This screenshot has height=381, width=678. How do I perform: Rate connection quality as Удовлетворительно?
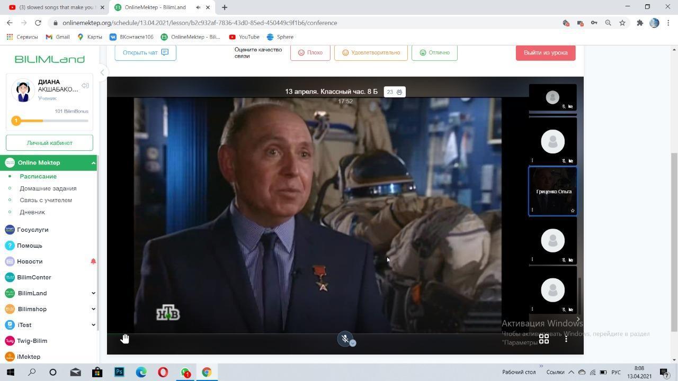point(371,52)
